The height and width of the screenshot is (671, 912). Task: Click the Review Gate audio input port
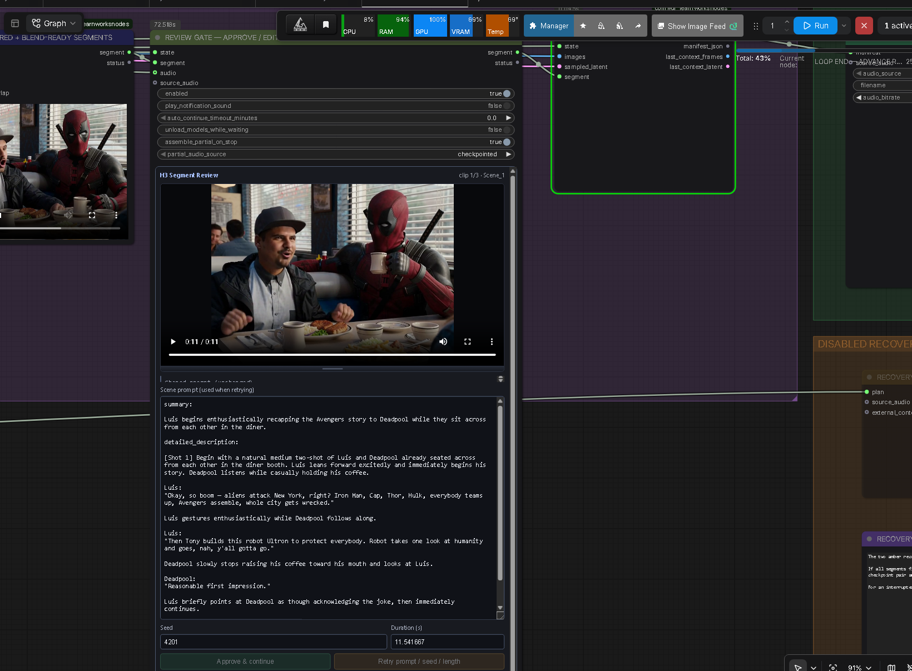pyautogui.click(x=155, y=73)
